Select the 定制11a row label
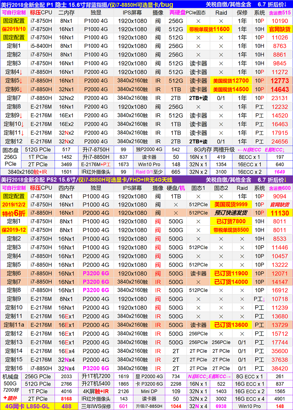Screen dimensions: 293x410 (x=14, y=325)
